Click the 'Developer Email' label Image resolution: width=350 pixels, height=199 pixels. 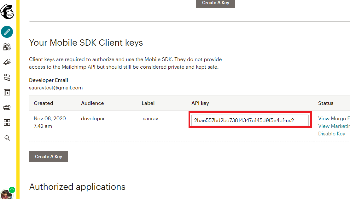[49, 80]
